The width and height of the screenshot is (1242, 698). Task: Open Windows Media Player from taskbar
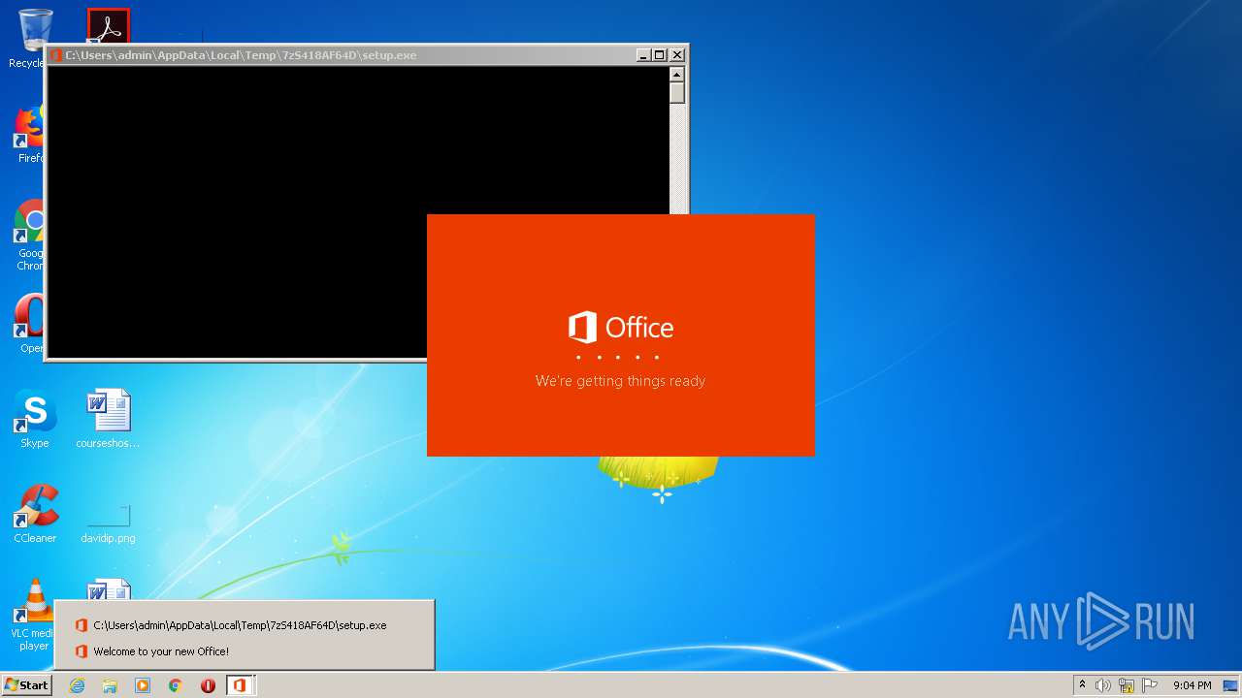pyautogui.click(x=143, y=685)
